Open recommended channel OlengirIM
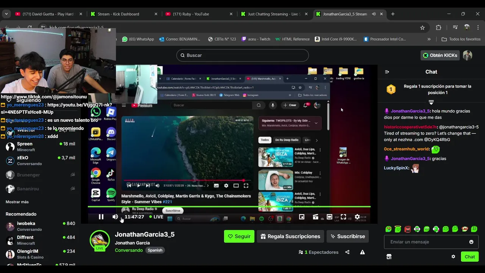The image size is (485, 273). (x=40, y=254)
